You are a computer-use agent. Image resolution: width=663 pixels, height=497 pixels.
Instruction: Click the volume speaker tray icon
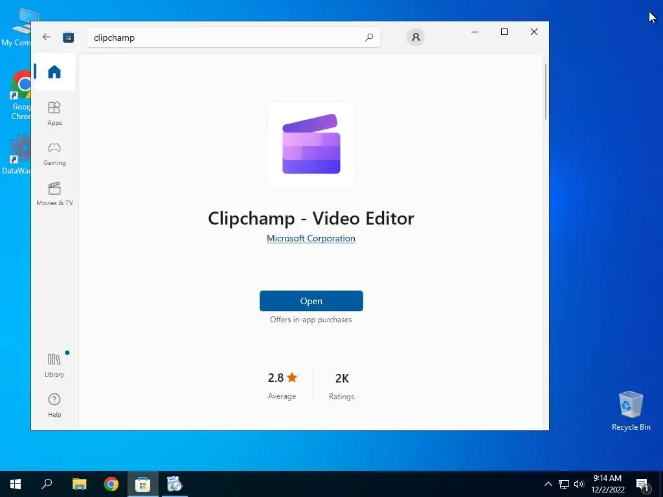pyautogui.click(x=579, y=484)
